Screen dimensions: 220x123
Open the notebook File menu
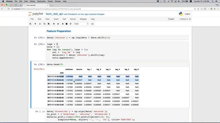click(32, 19)
